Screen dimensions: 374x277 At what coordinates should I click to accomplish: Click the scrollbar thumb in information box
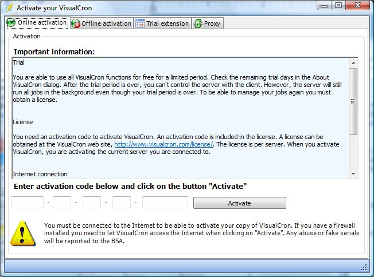[x=353, y=101]
